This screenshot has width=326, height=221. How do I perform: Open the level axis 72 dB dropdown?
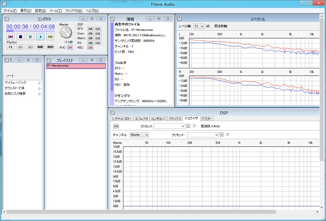[x=199, y=26]
